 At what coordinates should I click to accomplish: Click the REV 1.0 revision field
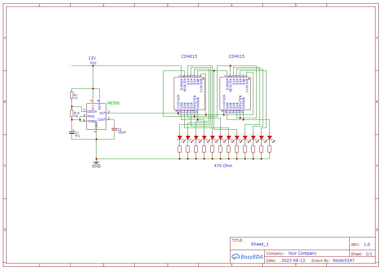point(366,245)
